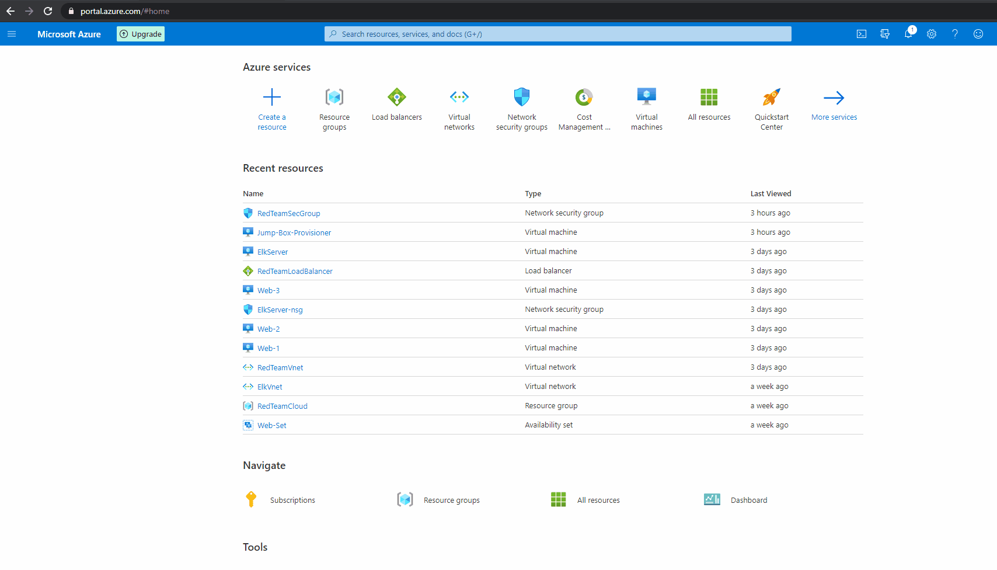This screenshot has width=997, height=570.
Task: Click the Upgrade button
Action: tap(141, 34)
